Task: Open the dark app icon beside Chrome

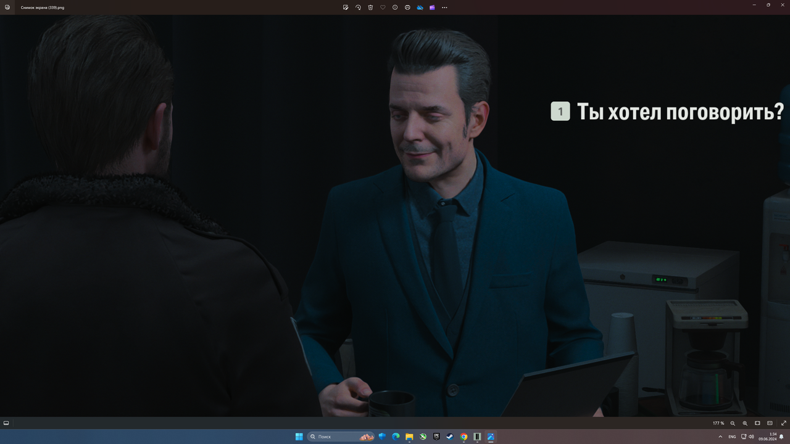Action: 477,437
